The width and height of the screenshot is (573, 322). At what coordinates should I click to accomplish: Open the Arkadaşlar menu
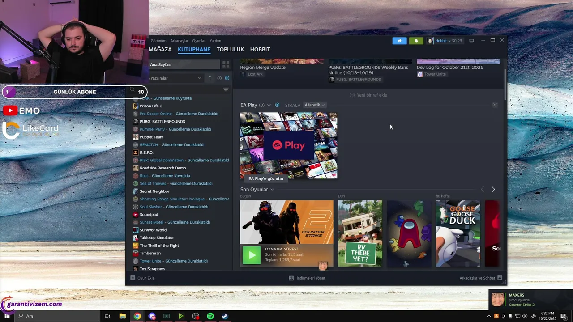tap(179, 41)
